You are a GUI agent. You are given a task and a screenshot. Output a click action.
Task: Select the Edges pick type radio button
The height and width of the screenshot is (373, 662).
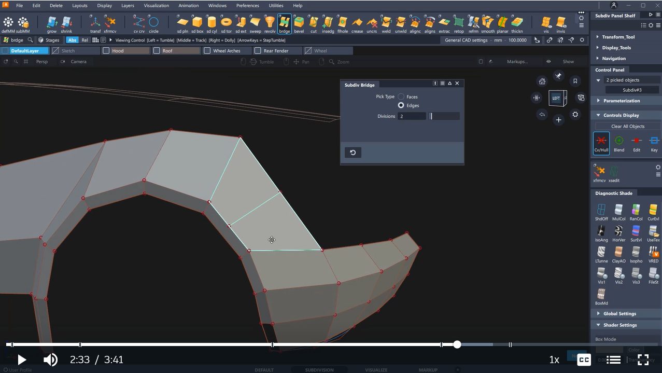coord(401,105)
